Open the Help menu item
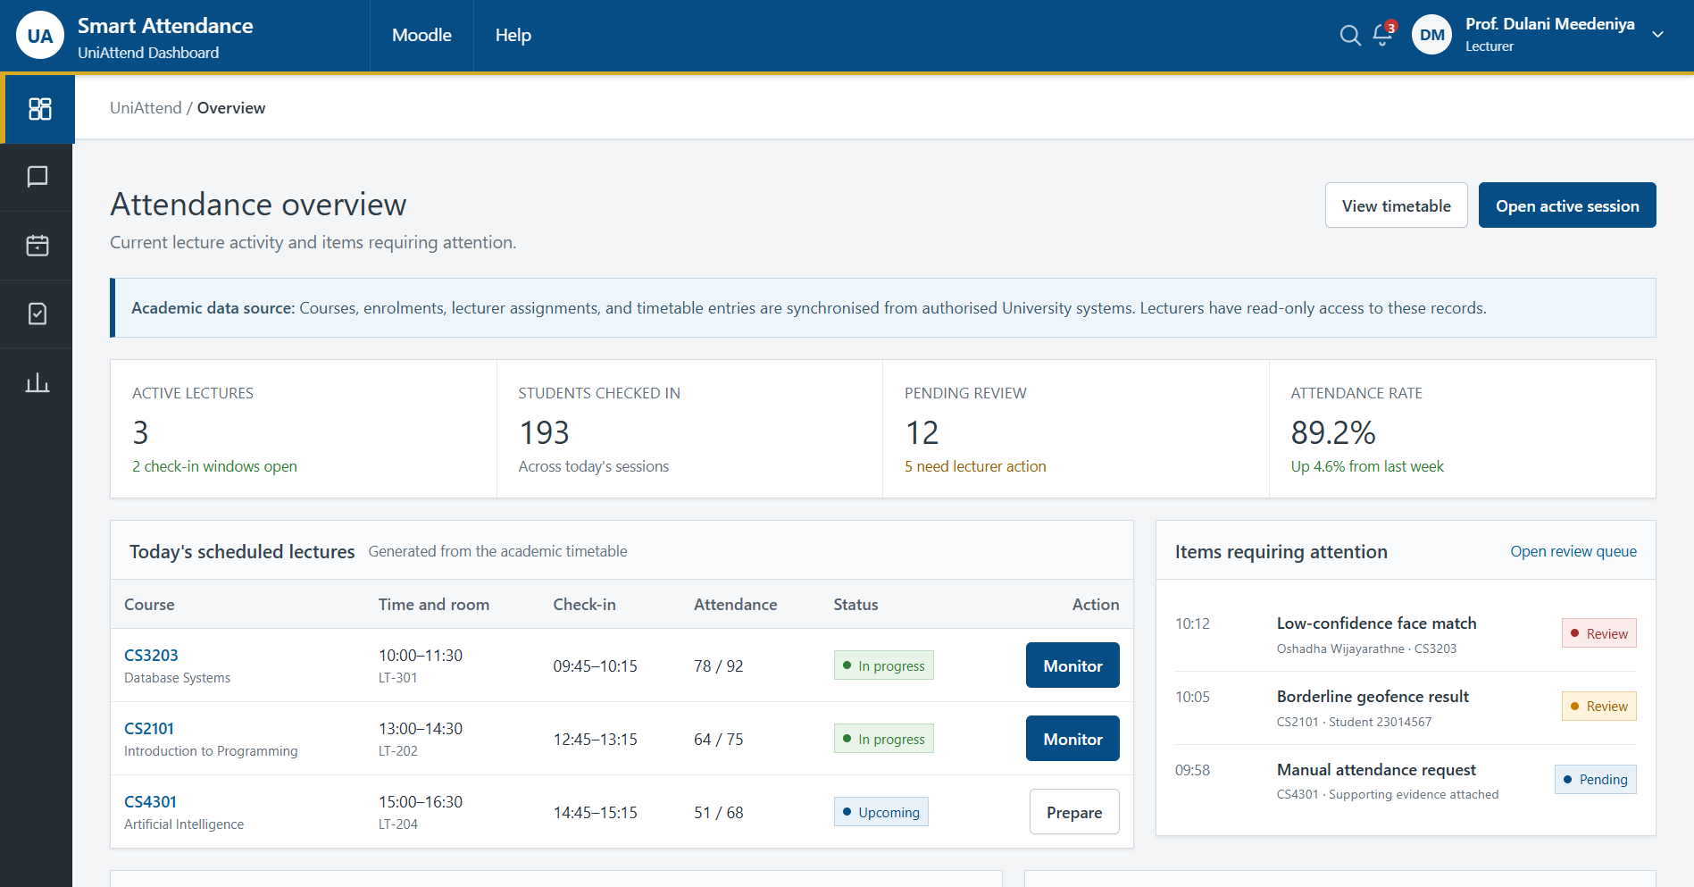The height and width of the screenshot is (887, 1694). [x=513, y=35]
